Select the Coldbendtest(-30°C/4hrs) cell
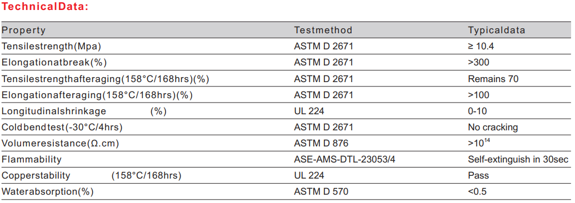575x203 pixels. click(62, 127)
